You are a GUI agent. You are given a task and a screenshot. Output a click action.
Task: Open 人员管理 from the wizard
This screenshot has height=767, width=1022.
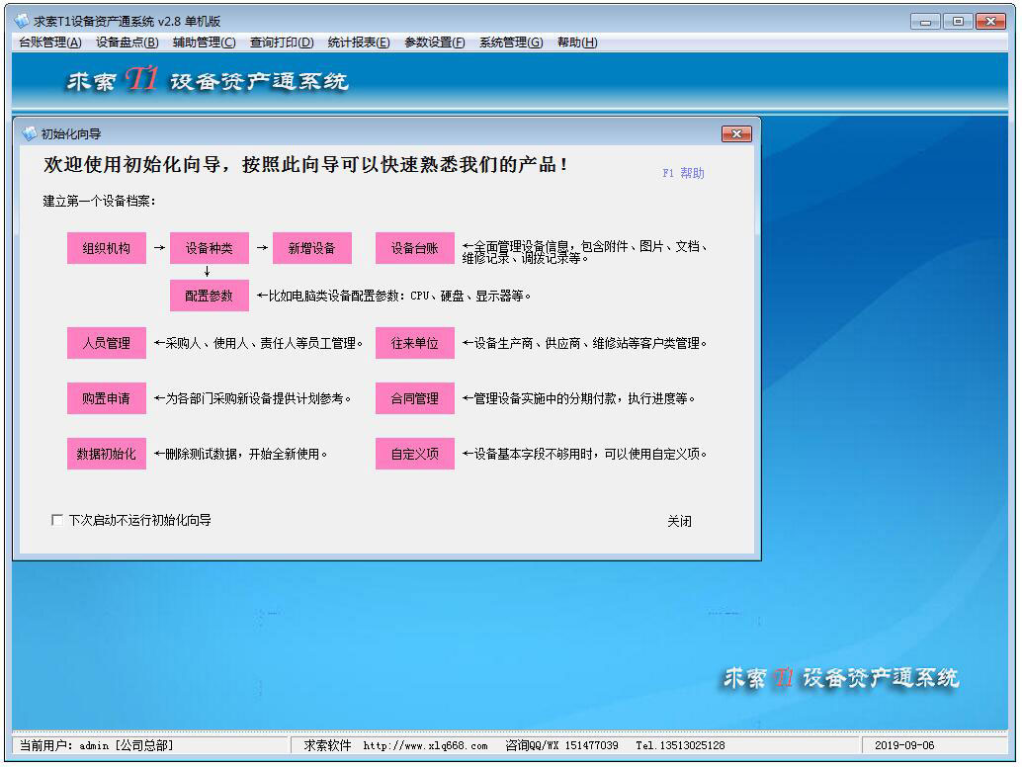[106, 343]
